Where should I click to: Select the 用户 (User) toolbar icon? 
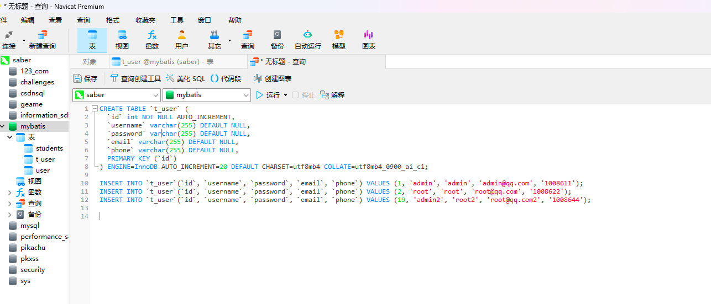coord(181,40)
